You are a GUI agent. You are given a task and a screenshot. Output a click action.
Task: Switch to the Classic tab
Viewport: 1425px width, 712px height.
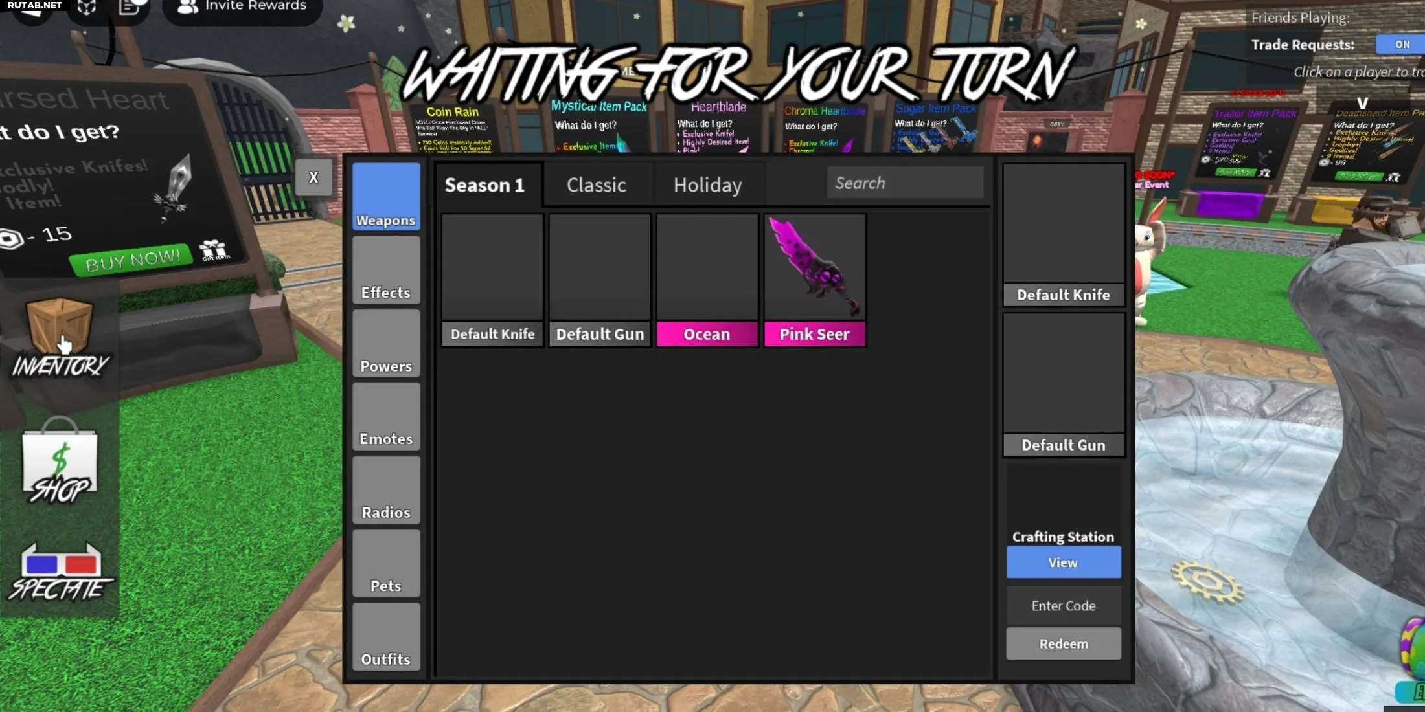point(596,184)
